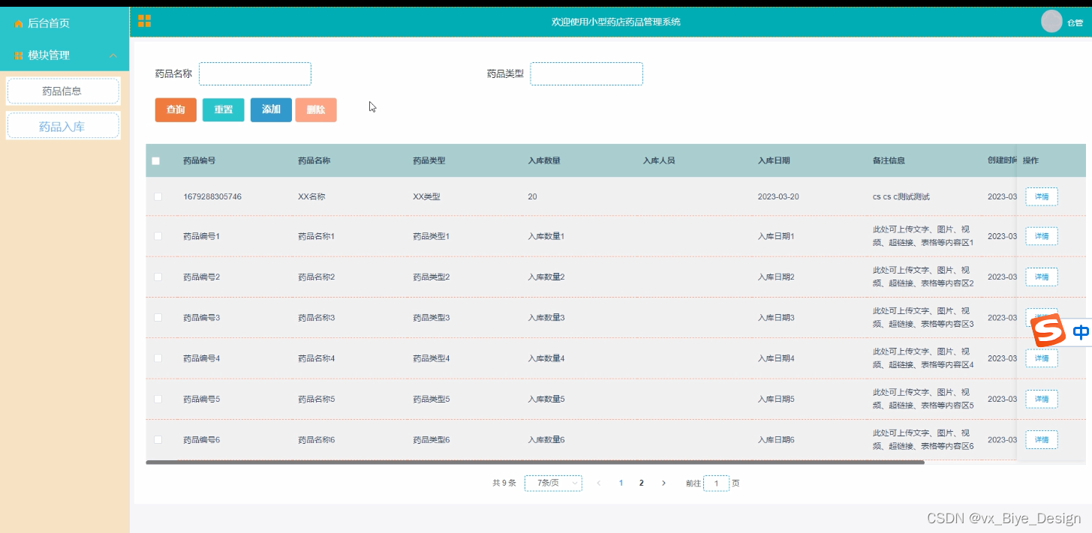Click the 前往 page number input
The image size is (1092, 533).
[x=717, y=484]
